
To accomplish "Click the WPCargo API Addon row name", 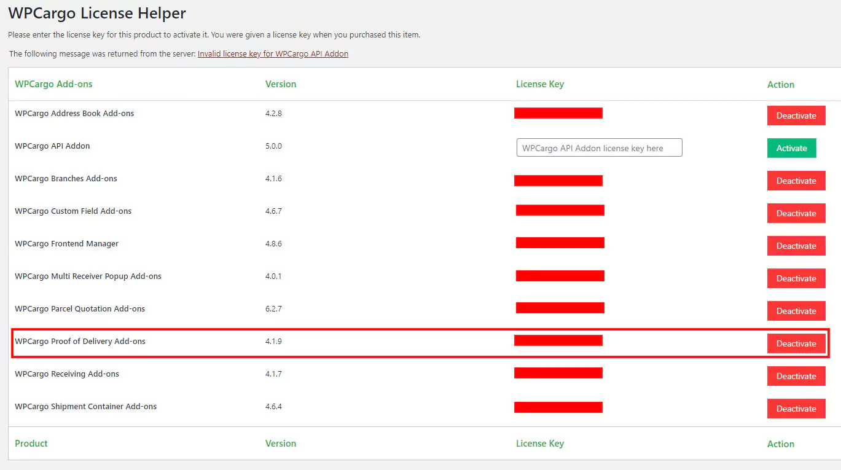I will pyautogui.click(x=52, y=146).
